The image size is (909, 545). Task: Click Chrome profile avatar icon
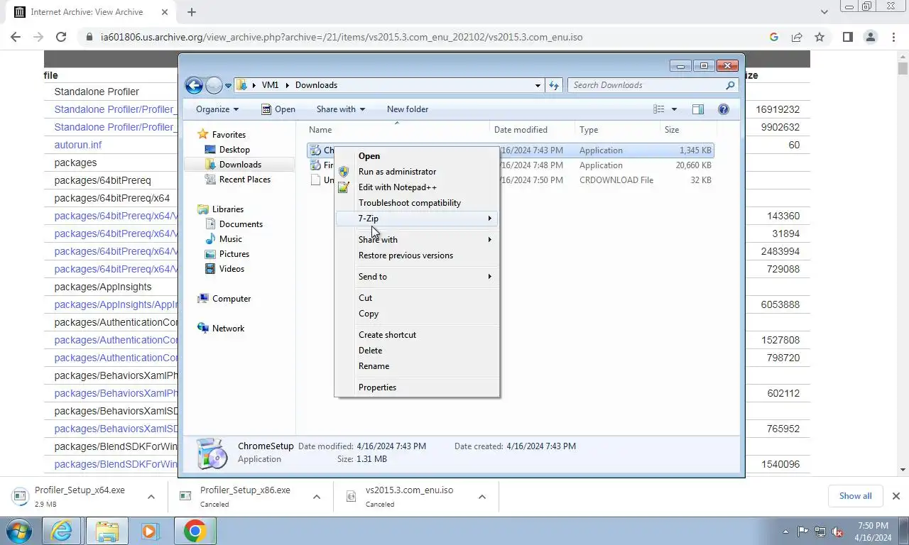tap(871, 37)
